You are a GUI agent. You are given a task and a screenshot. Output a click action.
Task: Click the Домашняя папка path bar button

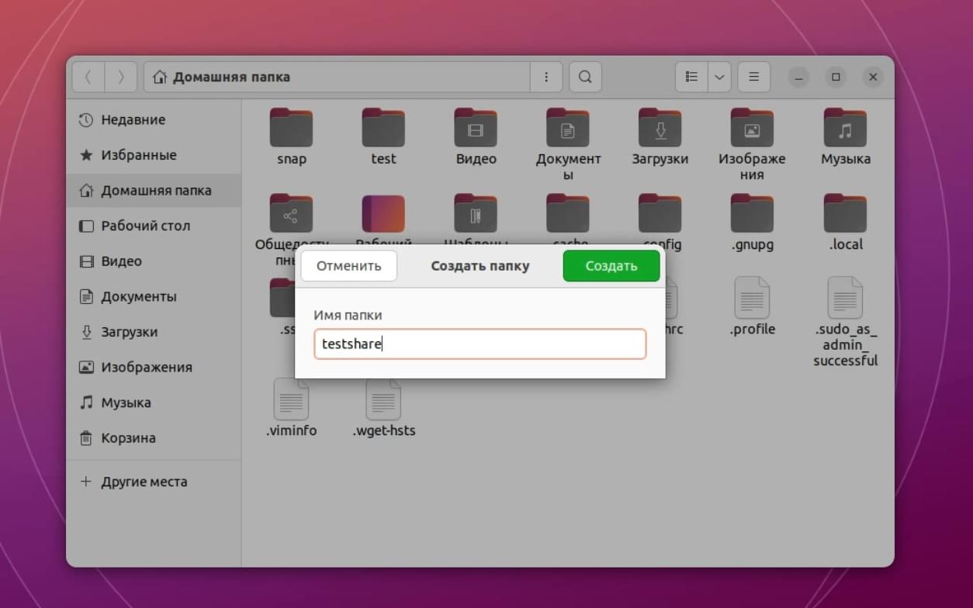337,77
